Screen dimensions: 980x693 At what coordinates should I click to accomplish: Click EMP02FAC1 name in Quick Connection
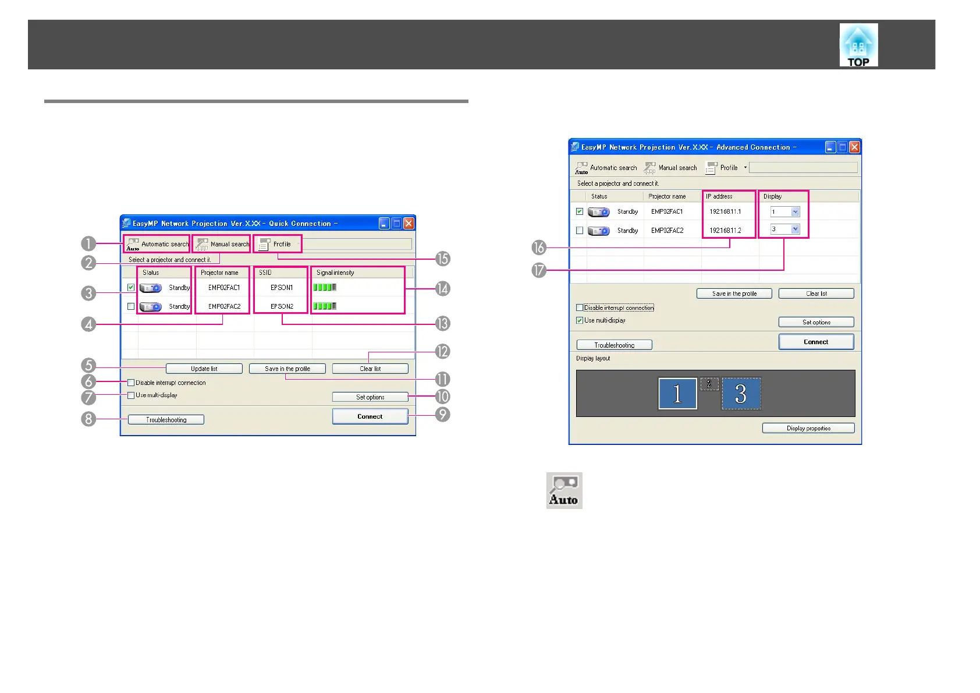click(224, 288)
